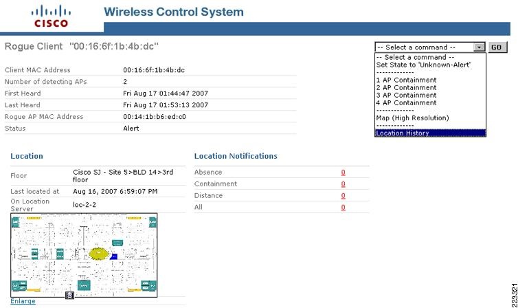Open the Distance notifications count link

coord(344,196)
